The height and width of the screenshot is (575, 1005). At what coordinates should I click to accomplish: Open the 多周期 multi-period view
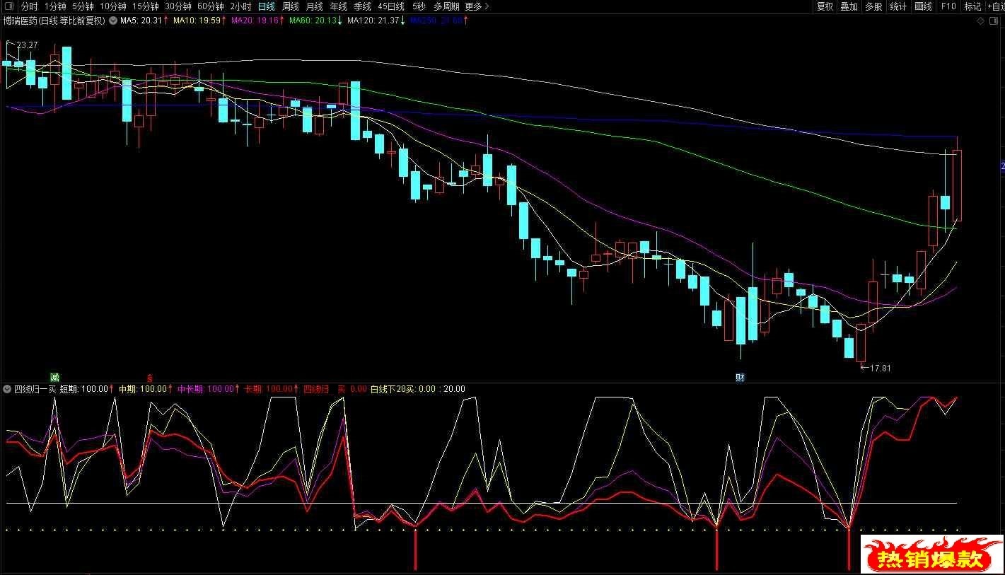coord(446,6)
